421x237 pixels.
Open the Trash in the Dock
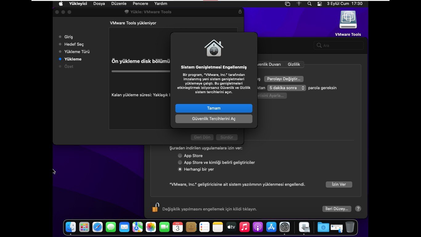(x=350, y=227)
